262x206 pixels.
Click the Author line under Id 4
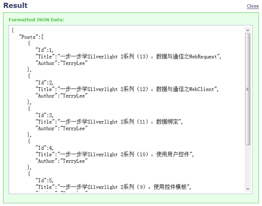(62, 161)
